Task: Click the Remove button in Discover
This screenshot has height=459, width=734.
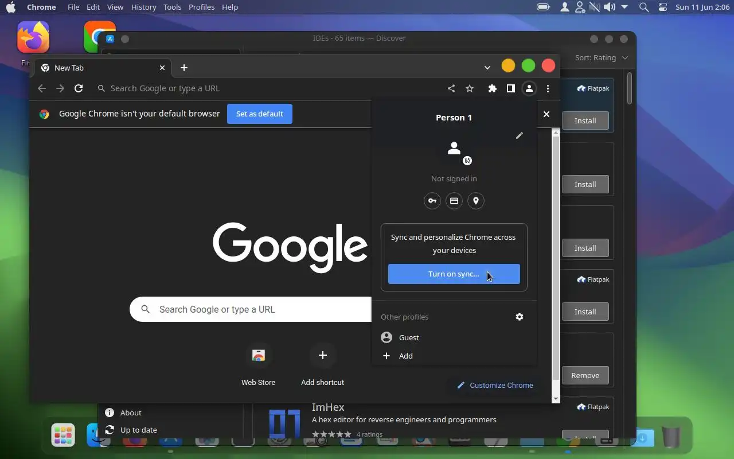Action: [585, 375]
